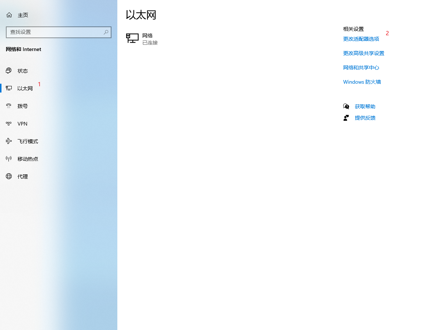440x330 pixels.
Task: Open the Windows 防火墙 link
Action: coord(362,82)
